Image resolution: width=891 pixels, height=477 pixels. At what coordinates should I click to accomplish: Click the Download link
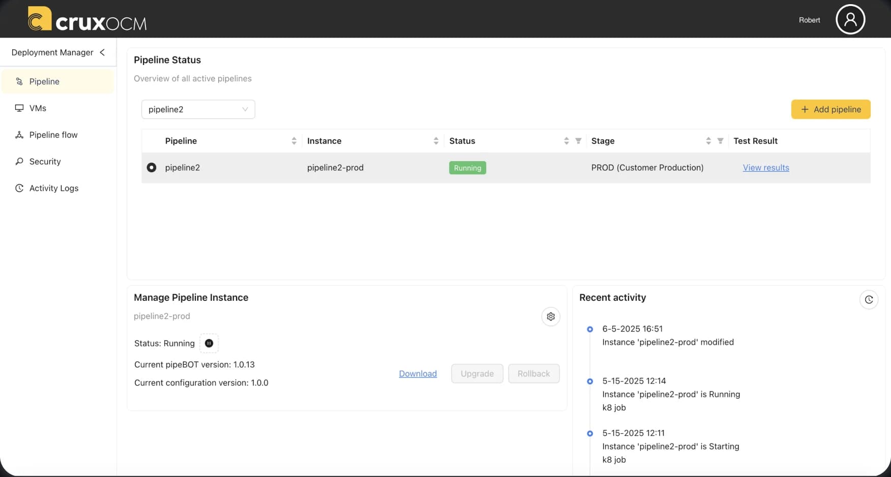[x=418, y=373]
